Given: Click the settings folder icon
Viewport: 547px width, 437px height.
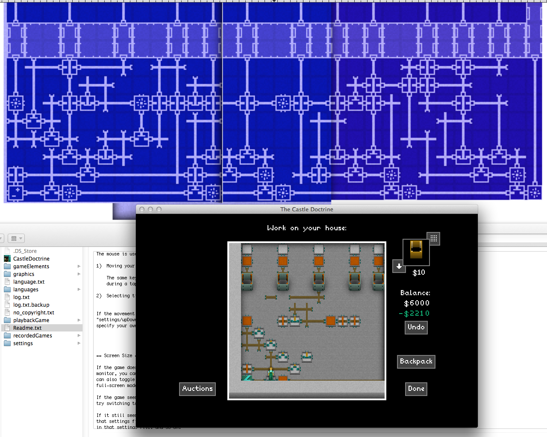Looking at the screenshot, I should (x=7, y=343).
